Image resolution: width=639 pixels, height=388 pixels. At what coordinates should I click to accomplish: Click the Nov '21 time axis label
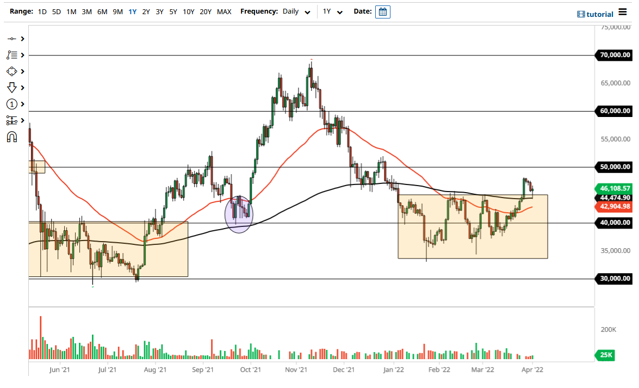pos(296,369)
